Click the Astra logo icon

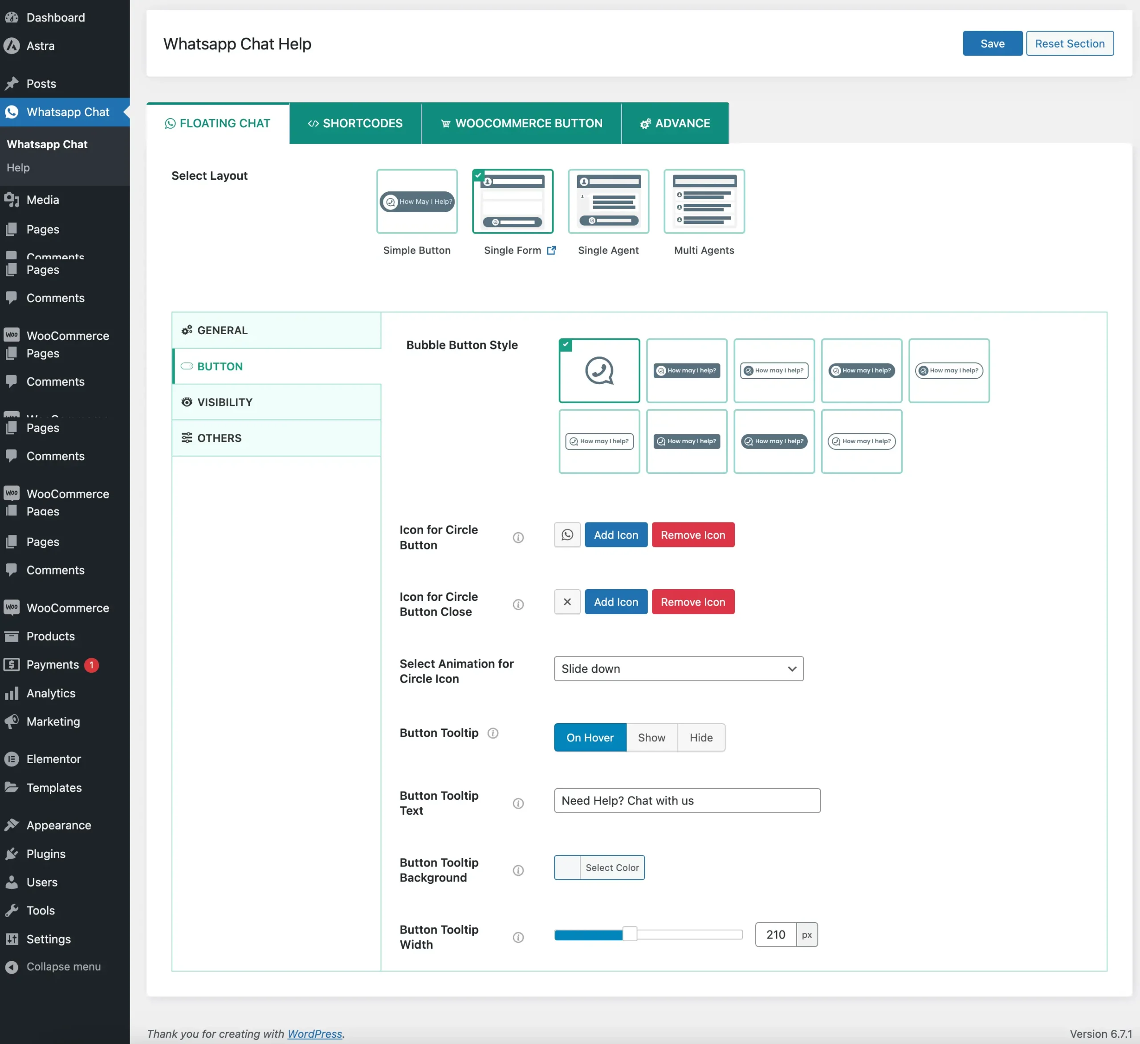click(x=11, y=46)
